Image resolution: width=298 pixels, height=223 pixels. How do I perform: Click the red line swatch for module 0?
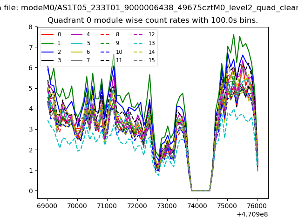click(x=47, y=34)
